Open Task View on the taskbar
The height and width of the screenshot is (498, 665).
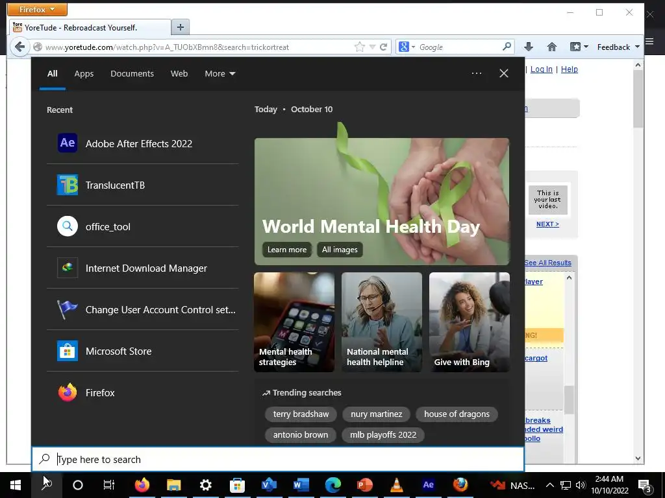[109, 485]
